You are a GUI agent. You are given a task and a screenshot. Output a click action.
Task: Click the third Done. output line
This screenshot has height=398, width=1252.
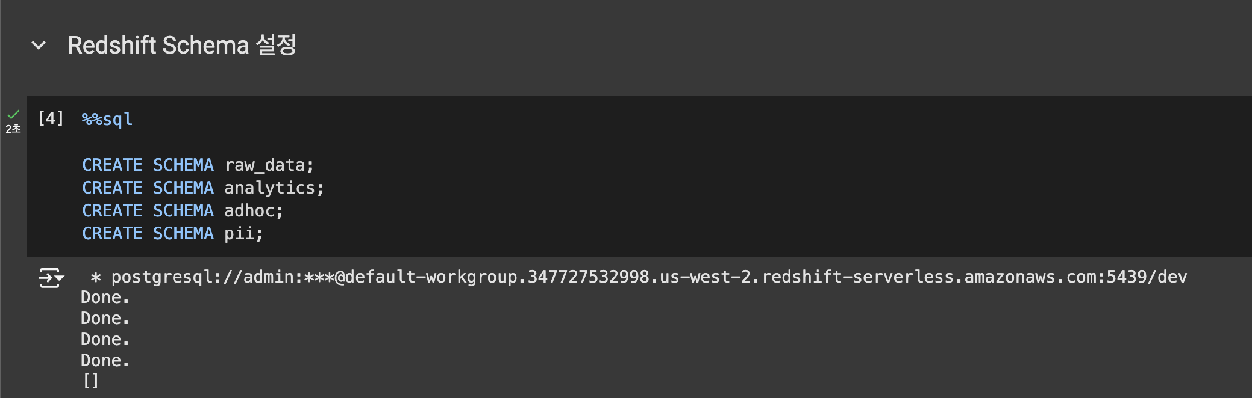(x=105, y=340)
